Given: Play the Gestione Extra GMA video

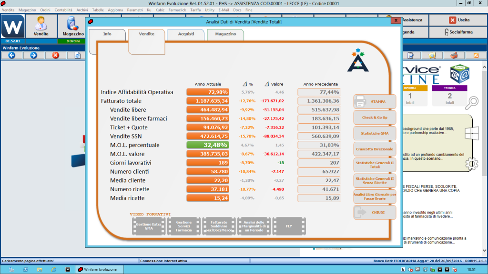Looking at the screenshot, I should click(149, 226).
